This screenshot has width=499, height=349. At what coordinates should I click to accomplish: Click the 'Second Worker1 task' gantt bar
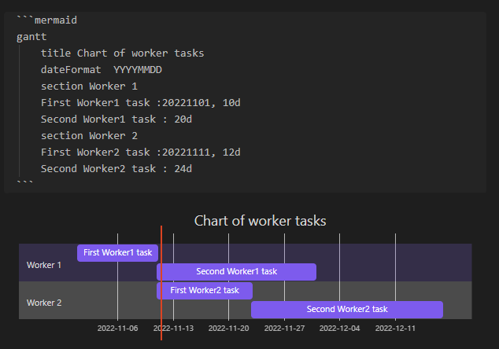[236, 272]
